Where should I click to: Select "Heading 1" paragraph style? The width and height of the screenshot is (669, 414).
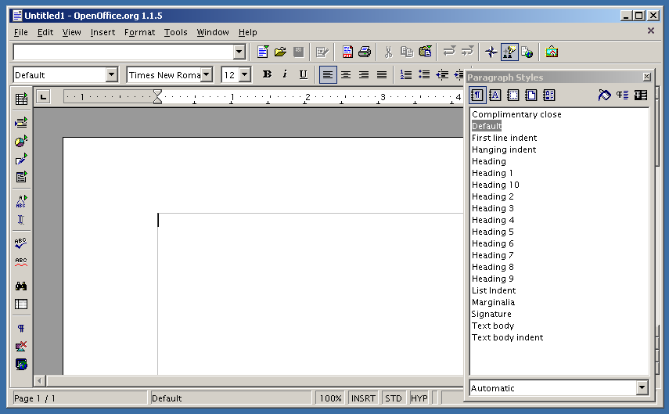pyautogui.click(x=492, y=173)
